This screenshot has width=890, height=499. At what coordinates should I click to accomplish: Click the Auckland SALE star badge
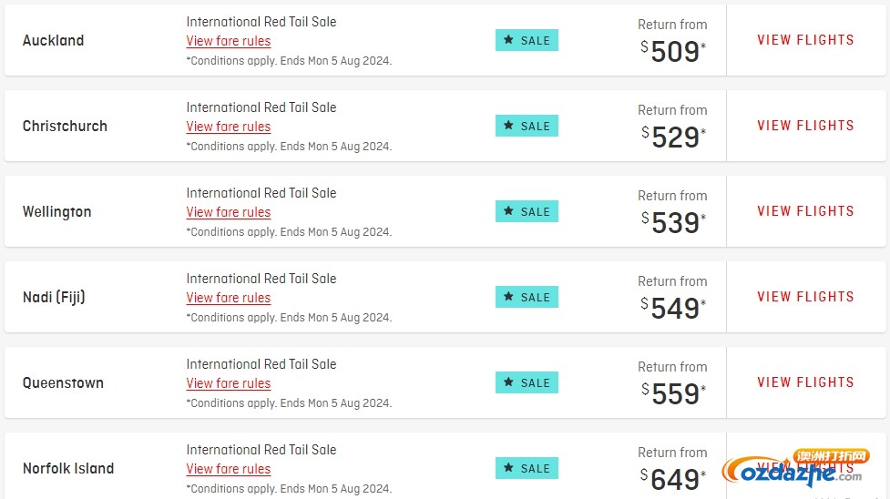527,40
